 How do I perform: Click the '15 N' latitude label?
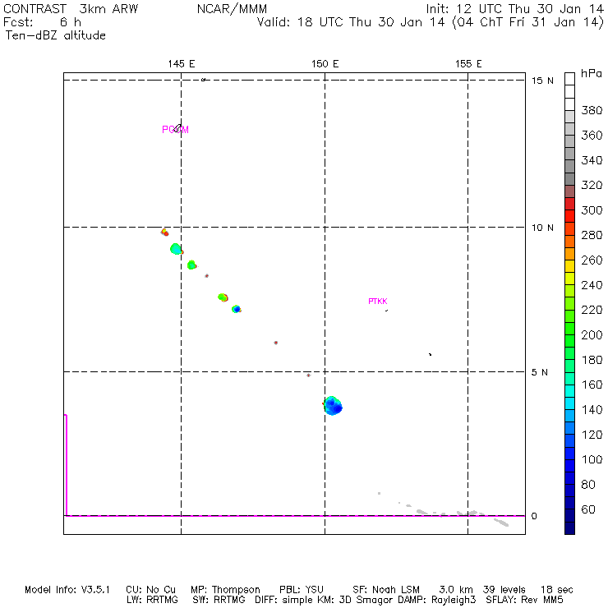click(542, 81)
